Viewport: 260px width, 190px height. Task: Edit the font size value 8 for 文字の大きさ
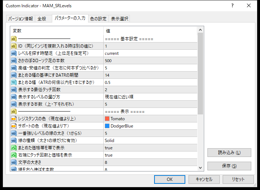[150, 162]
